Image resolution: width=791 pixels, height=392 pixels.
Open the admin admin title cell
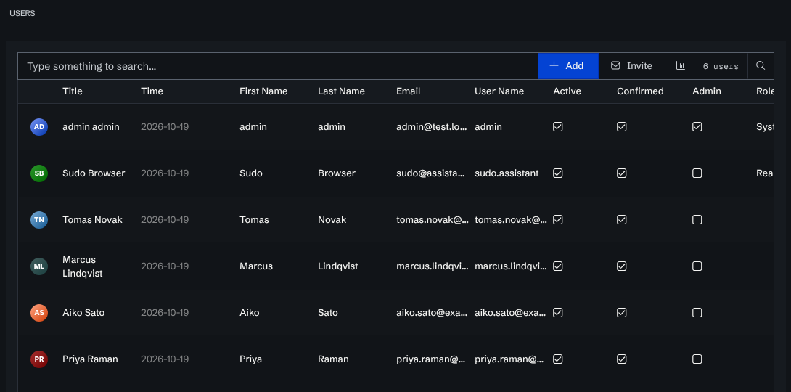91,126
